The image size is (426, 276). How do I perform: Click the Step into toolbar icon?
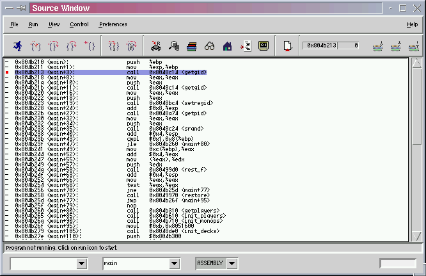(36, 46)
